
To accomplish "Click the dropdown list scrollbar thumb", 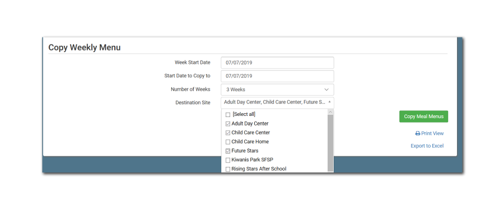I will point(330,143).
